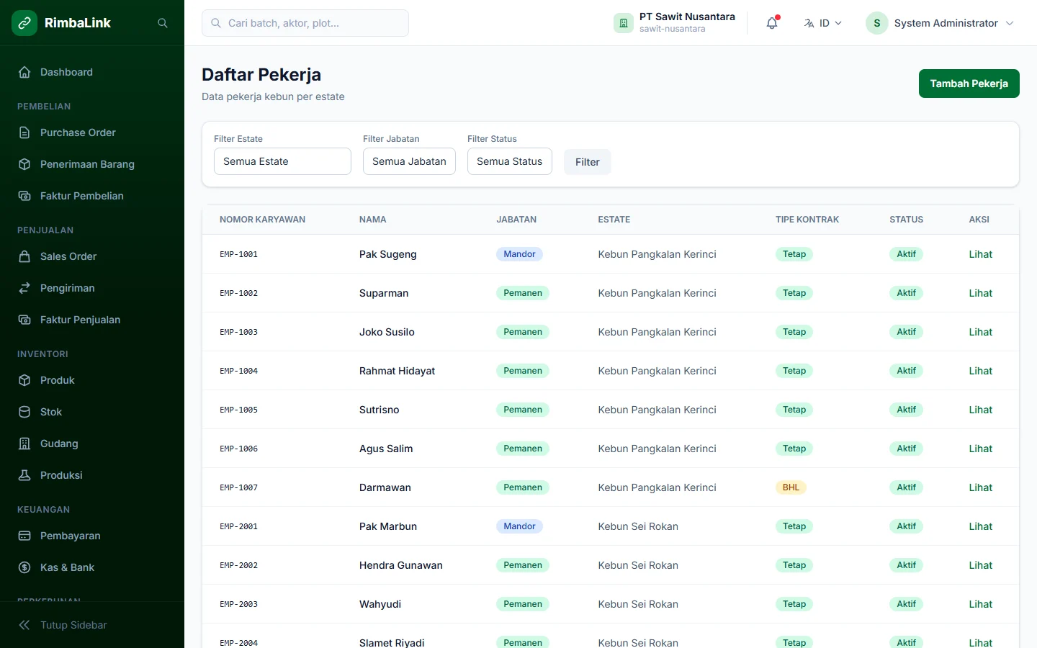Open the Filter Jabatan dropdown
The image size is (1037, 648).
click(x=409, y=161)
